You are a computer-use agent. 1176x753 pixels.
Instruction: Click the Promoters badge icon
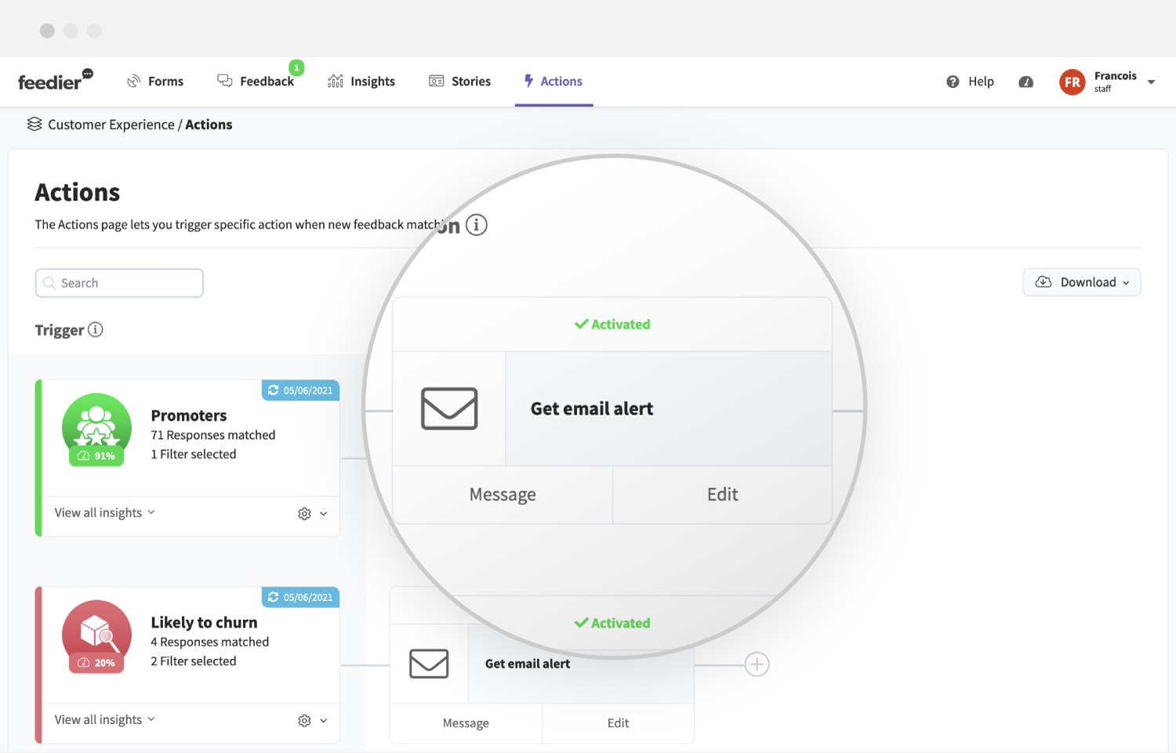point(96,428)
